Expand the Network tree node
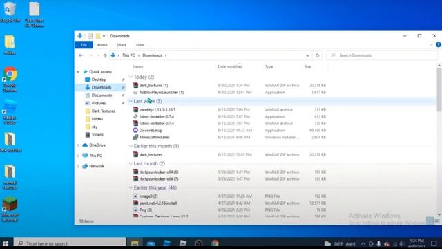The height and width of the screenshot is (249, 442). pyautogui.click(x=78, y=166)
